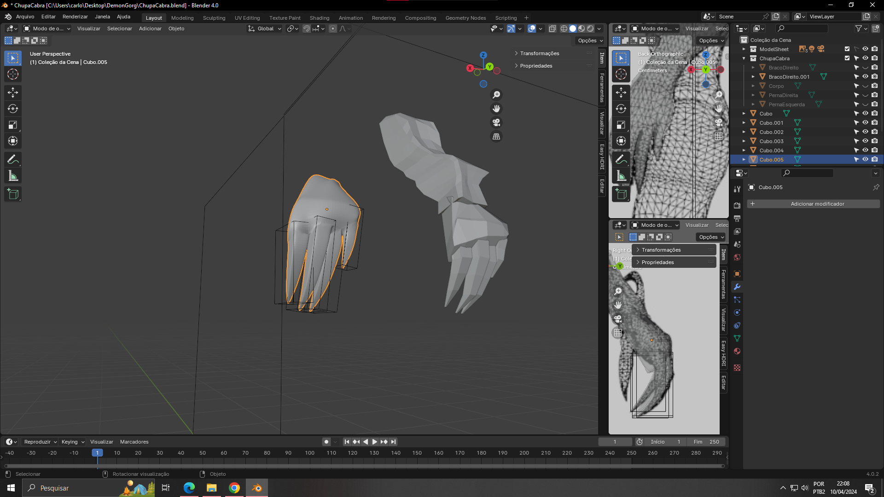Expand the Transformações panel in sidebar
Image resolution: width=884 pixels, height=497 pixels.
[x=539, y=53]
